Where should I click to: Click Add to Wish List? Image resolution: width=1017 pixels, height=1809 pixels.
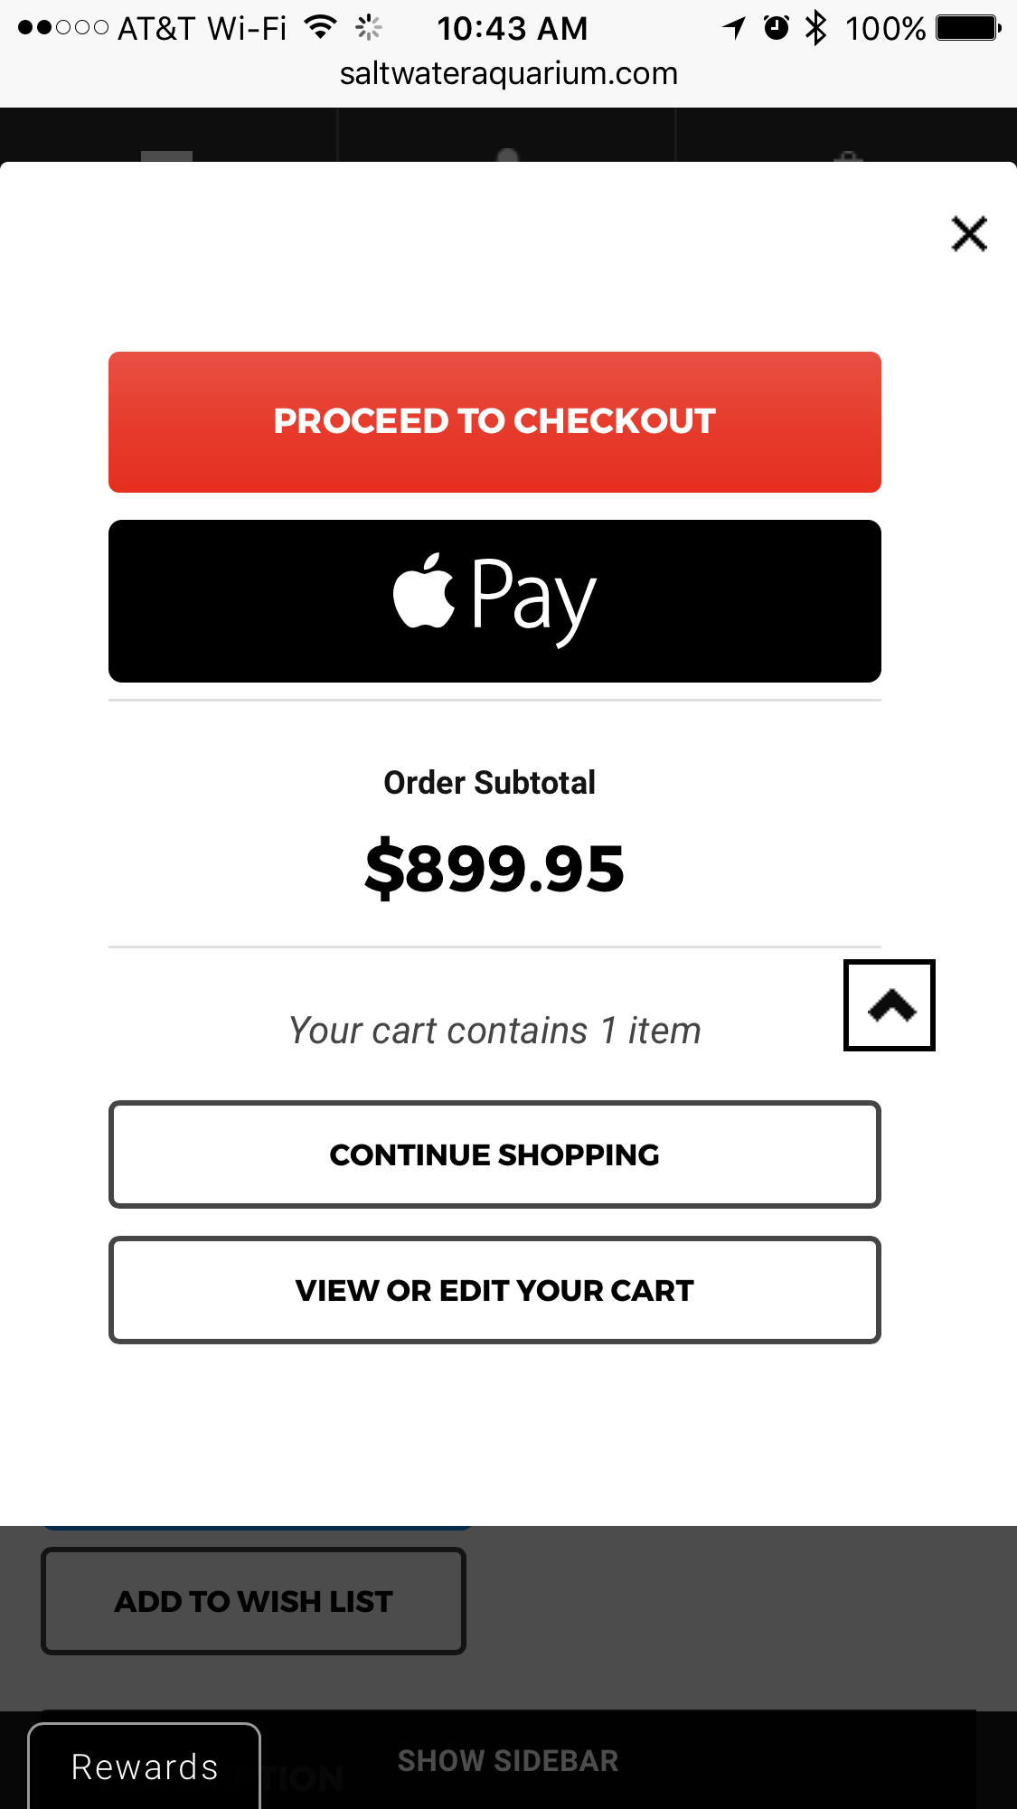(x=253, y=1601)
